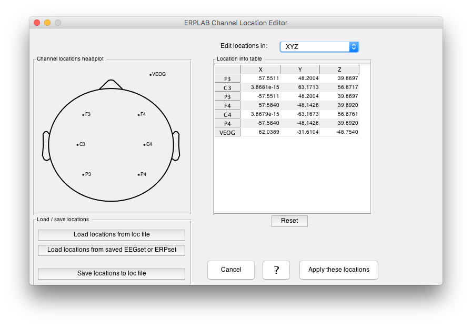This screenshot has width=472, height=327.
Task: Edit C4 Z value 56.8761
Action: point(339,114)
